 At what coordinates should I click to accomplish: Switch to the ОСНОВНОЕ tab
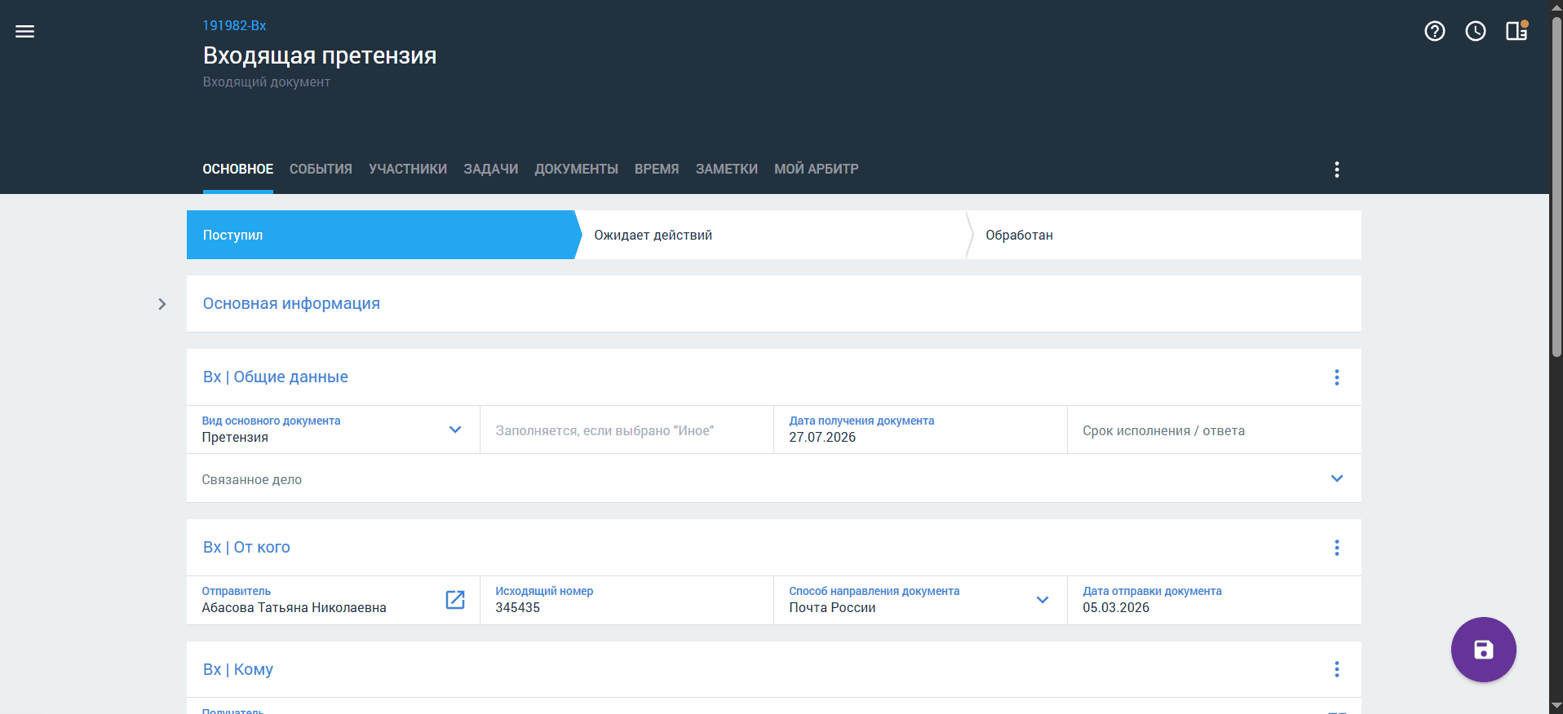click(238, 170)
